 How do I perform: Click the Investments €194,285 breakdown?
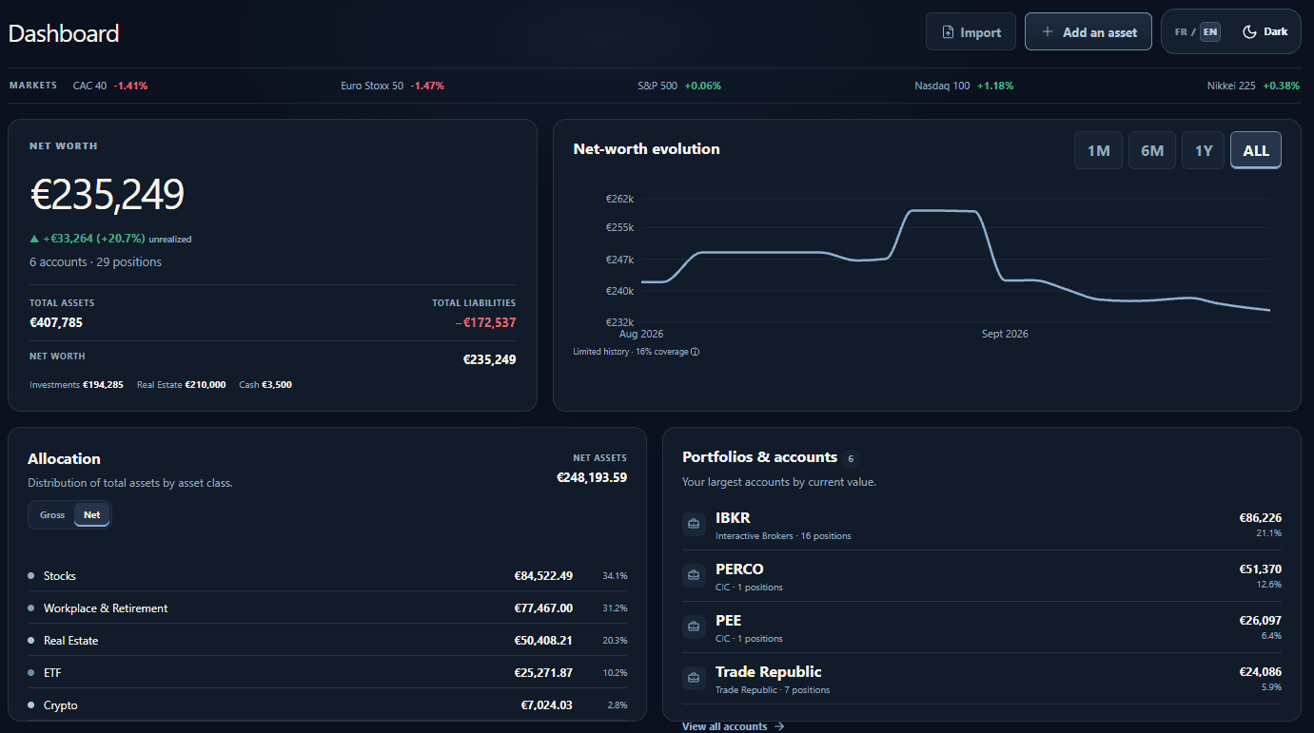(x=76, y=385)
